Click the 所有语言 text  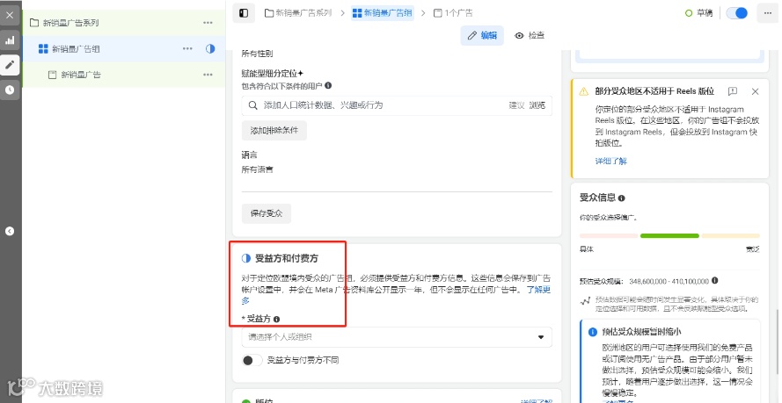[x=258, y=169]
